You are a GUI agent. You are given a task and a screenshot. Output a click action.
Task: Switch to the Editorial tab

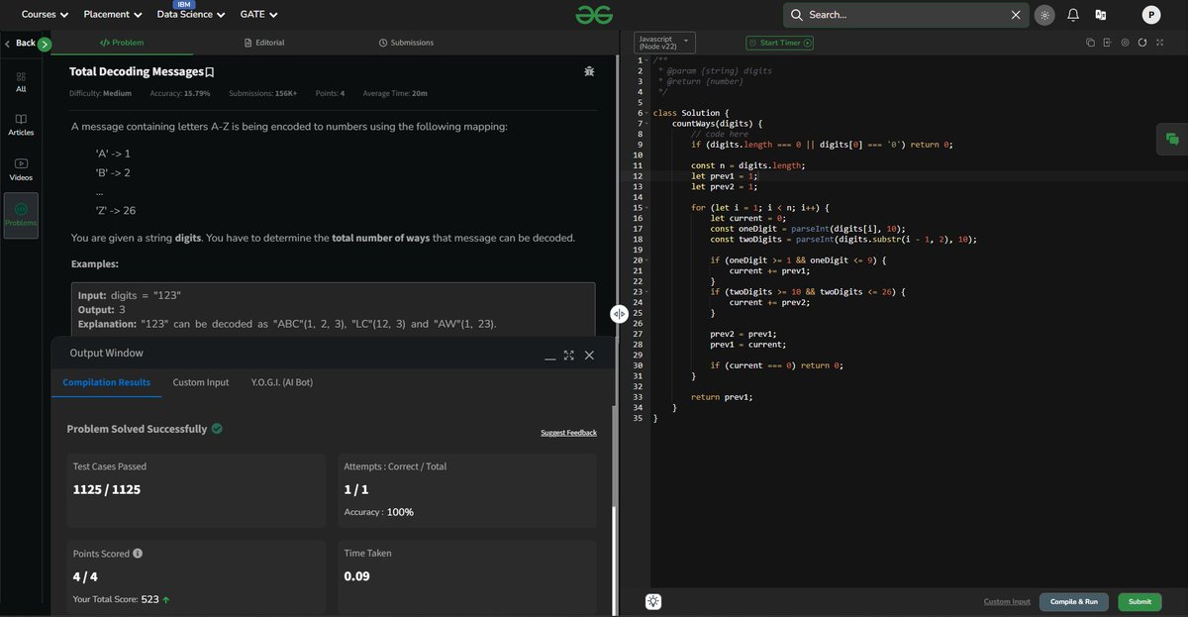click(264, 43)
